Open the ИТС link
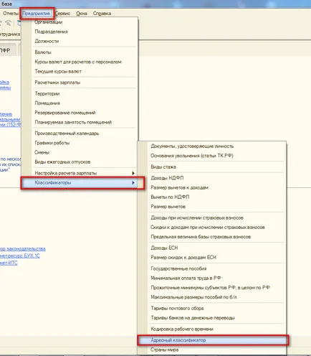The height and width of the screenshot is (356, 311). tap(9, 263)
